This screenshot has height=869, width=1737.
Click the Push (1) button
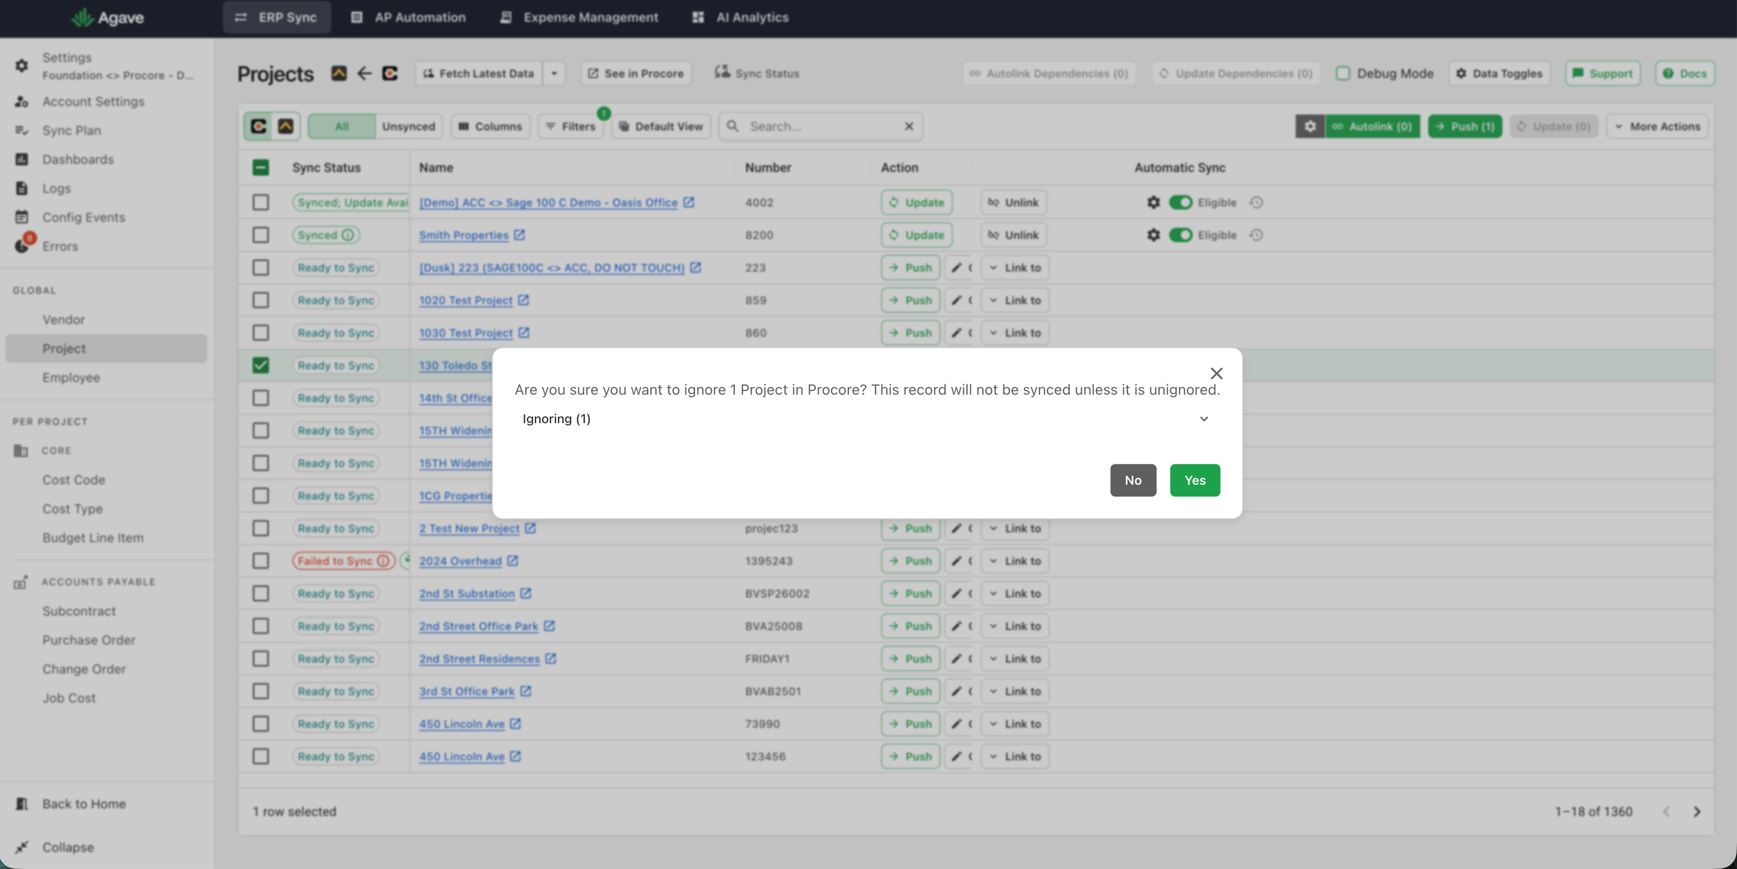[1465, 127]
